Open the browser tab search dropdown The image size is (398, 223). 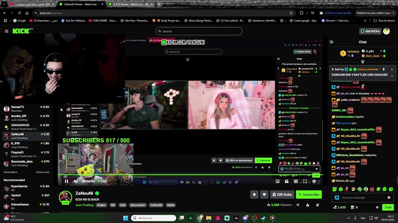tap(4, 4)
